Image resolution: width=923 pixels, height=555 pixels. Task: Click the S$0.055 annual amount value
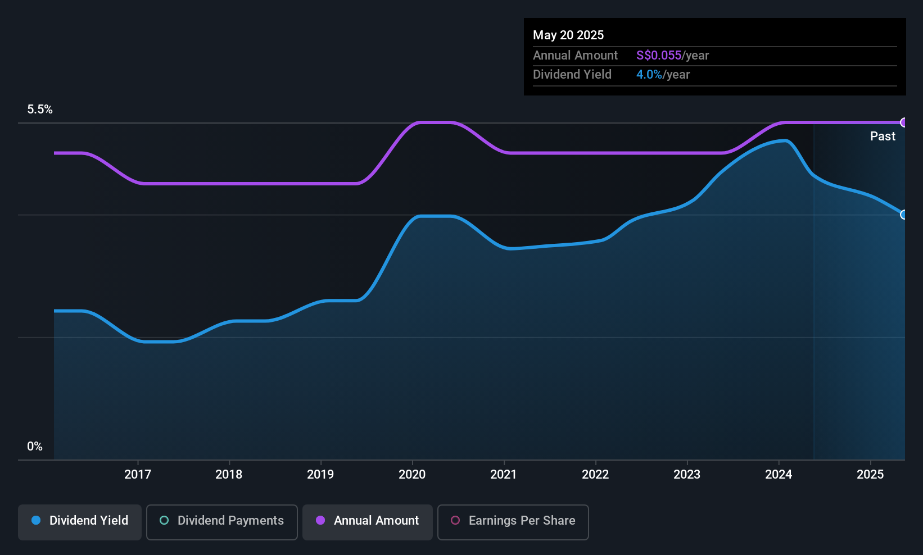click(659, 56)
